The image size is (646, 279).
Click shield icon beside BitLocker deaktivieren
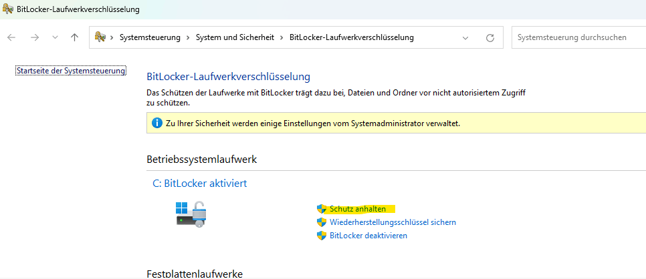(322, 236)
